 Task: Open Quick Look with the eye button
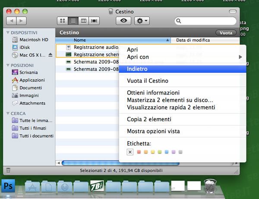click(123, 21)
